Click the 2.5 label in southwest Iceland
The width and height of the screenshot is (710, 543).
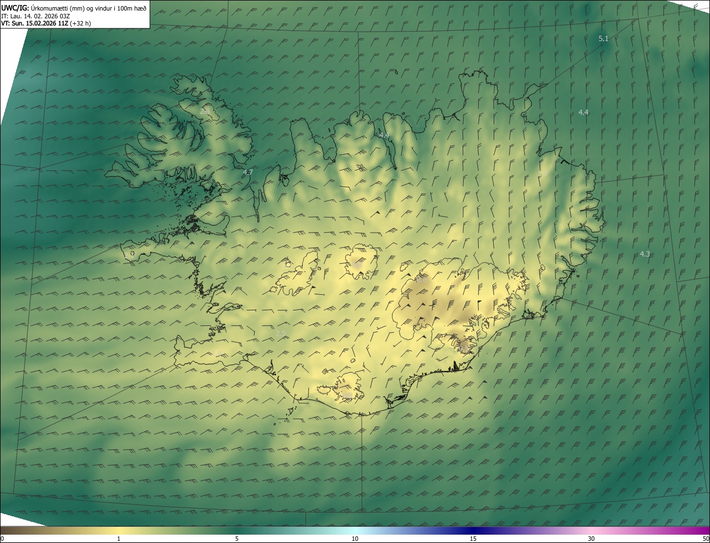[281, 333]
